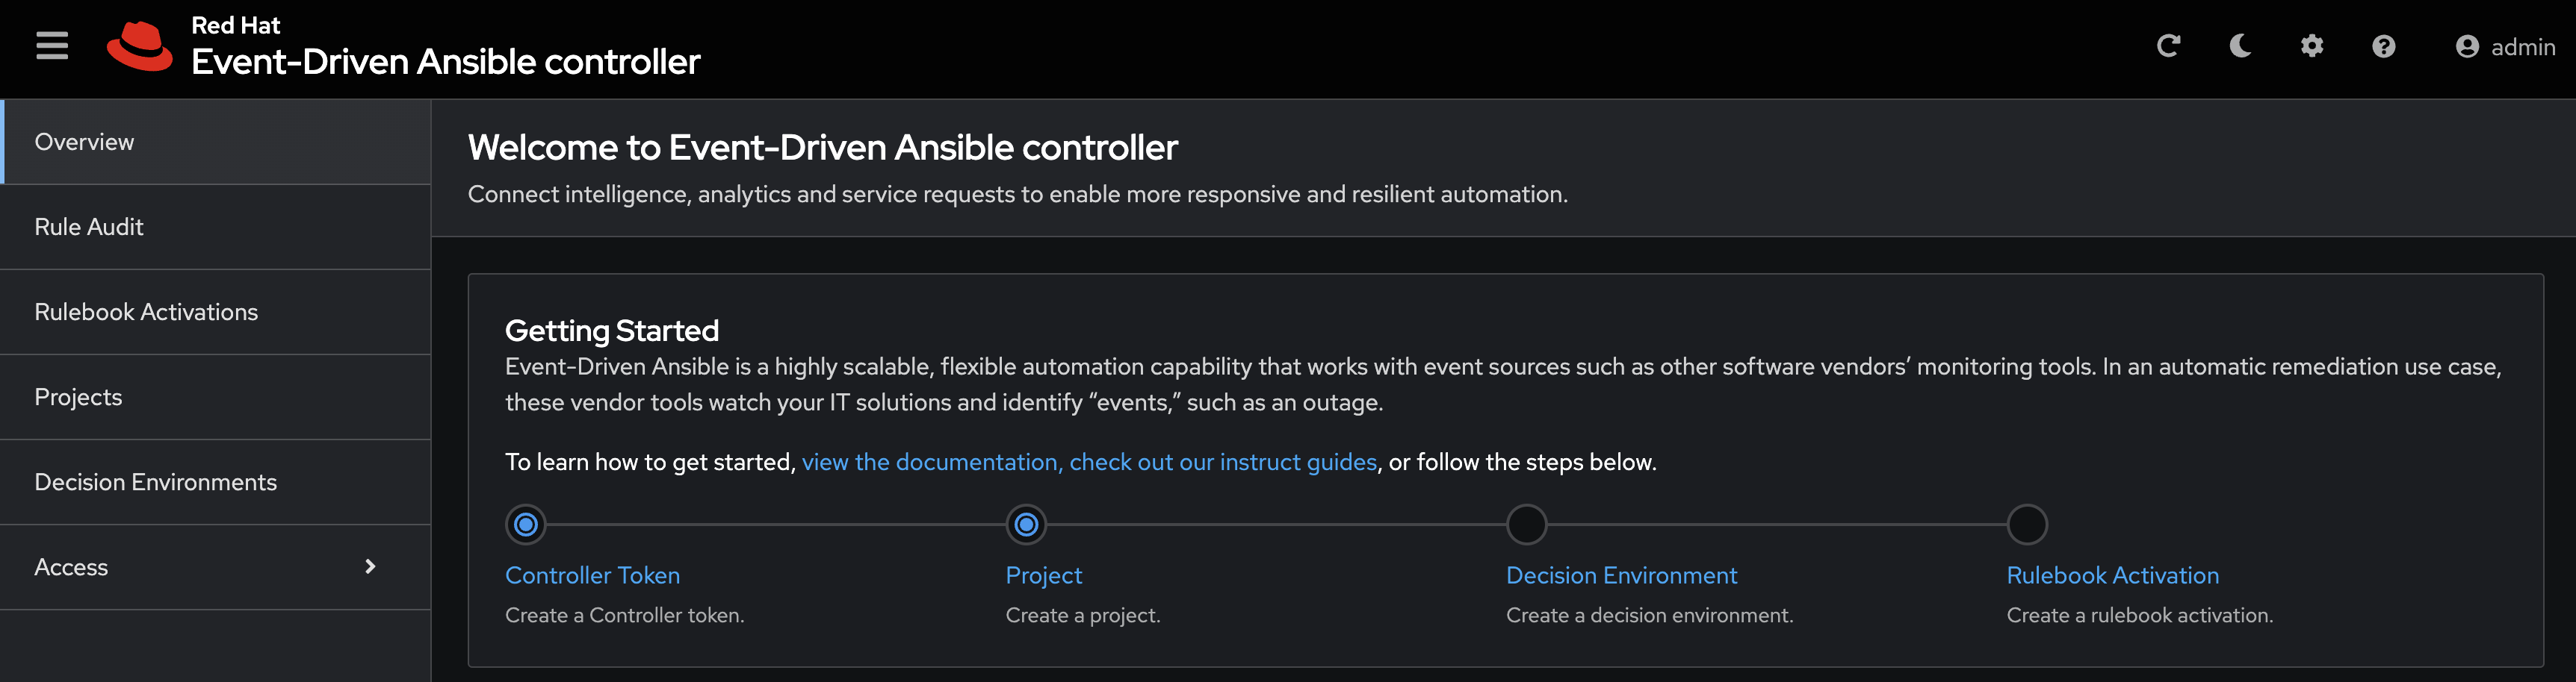Screen dimensions: 2576x682
Task: Toggle the hamburger navigation menu
Action: [52, 46]
